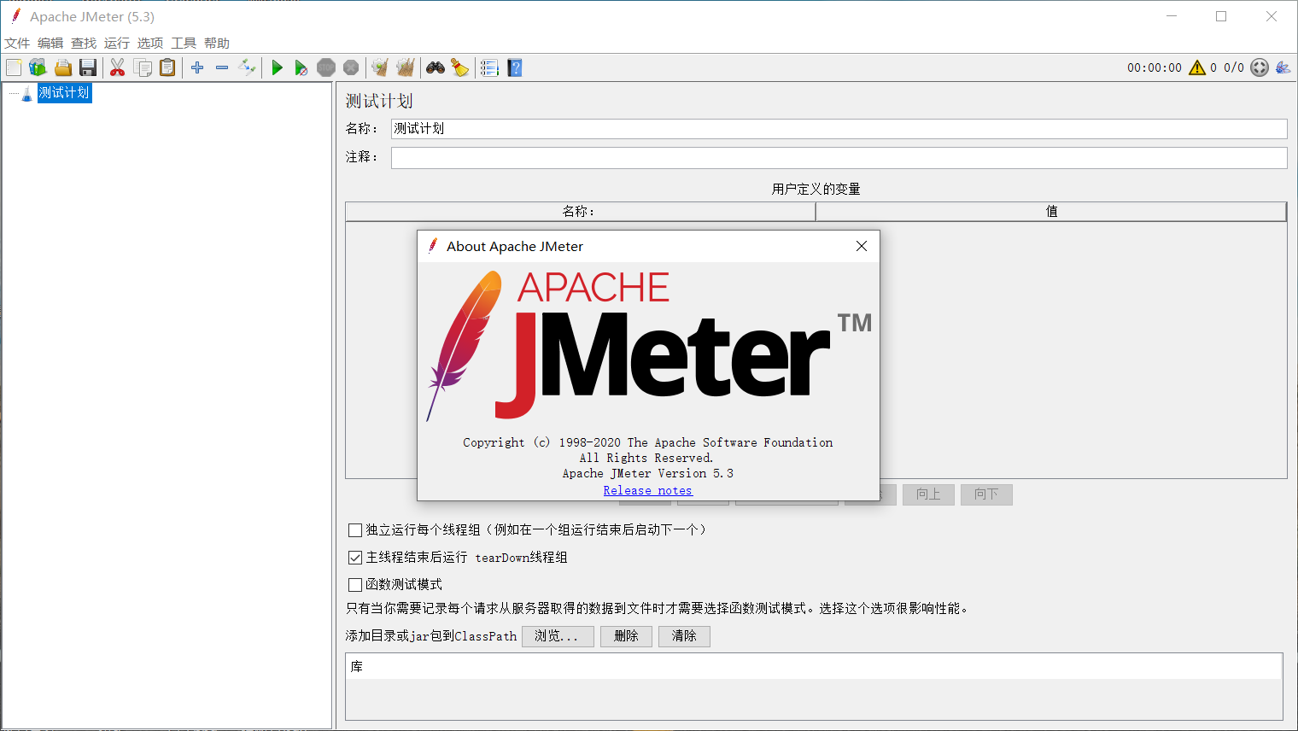The image size is (1298, 731).
Task: Uncheck 主线程结束后运行 tearDown线程组
Action: tap(355, 558)
